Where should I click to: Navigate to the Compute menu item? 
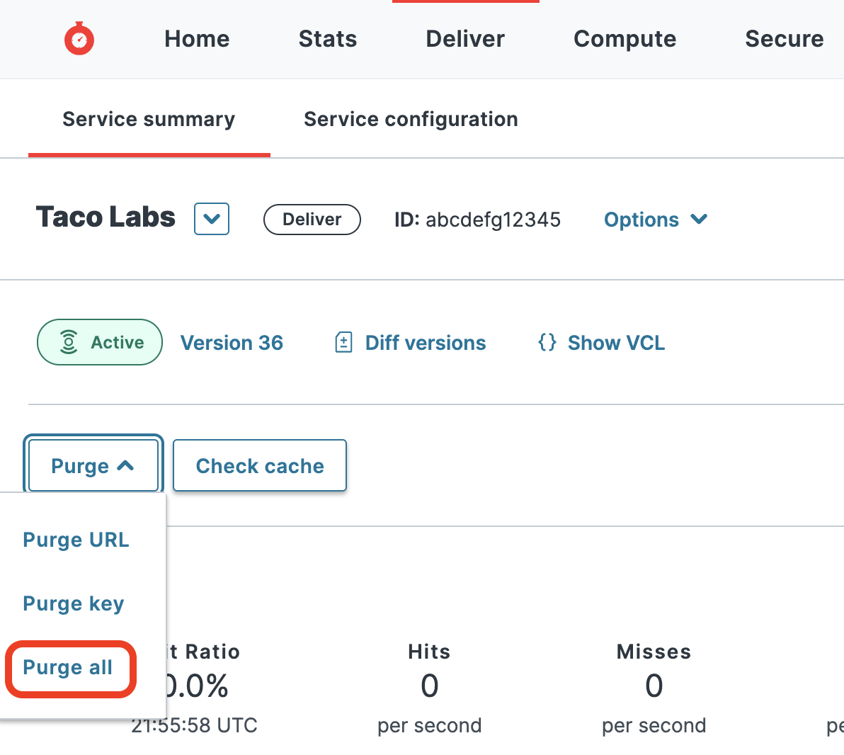[624, 39]
